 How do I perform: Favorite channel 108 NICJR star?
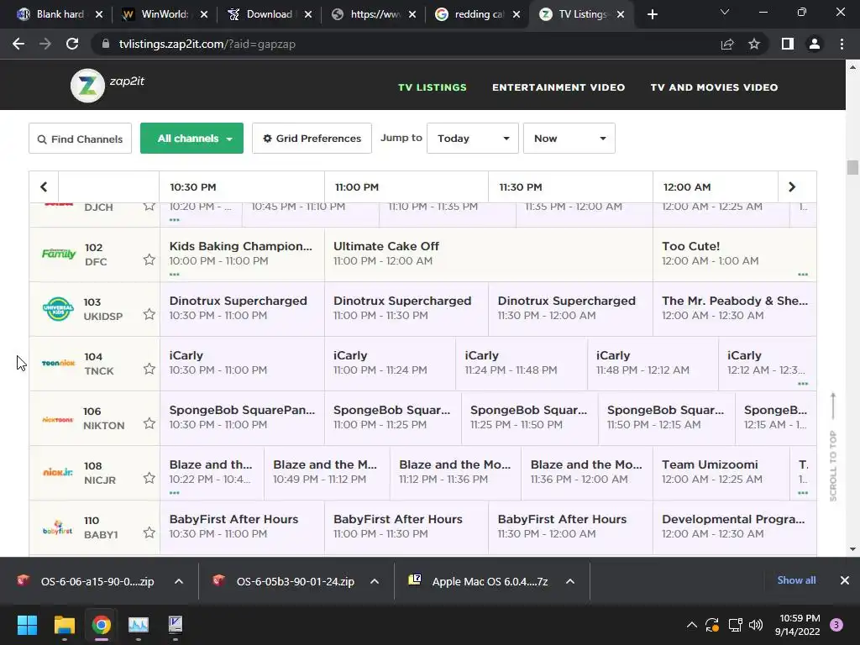point(149,478)
